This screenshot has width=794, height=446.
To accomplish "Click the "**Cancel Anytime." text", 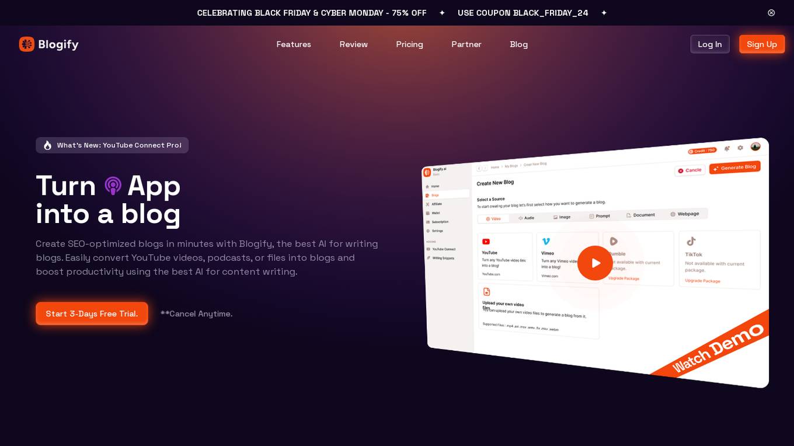I will pyautogui.click(x=196, y=313).
